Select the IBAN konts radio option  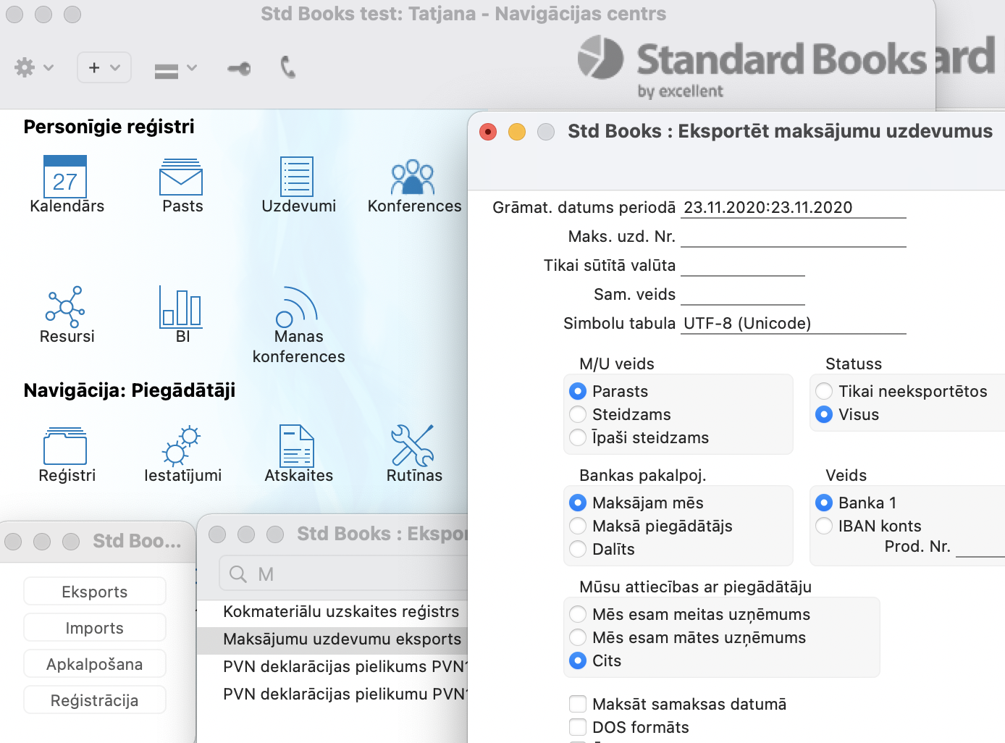[824, 526]
